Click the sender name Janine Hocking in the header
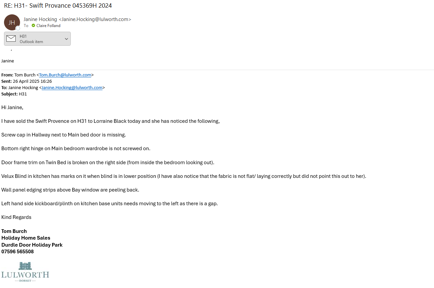 pyautogui.click(x=40, y=19)
